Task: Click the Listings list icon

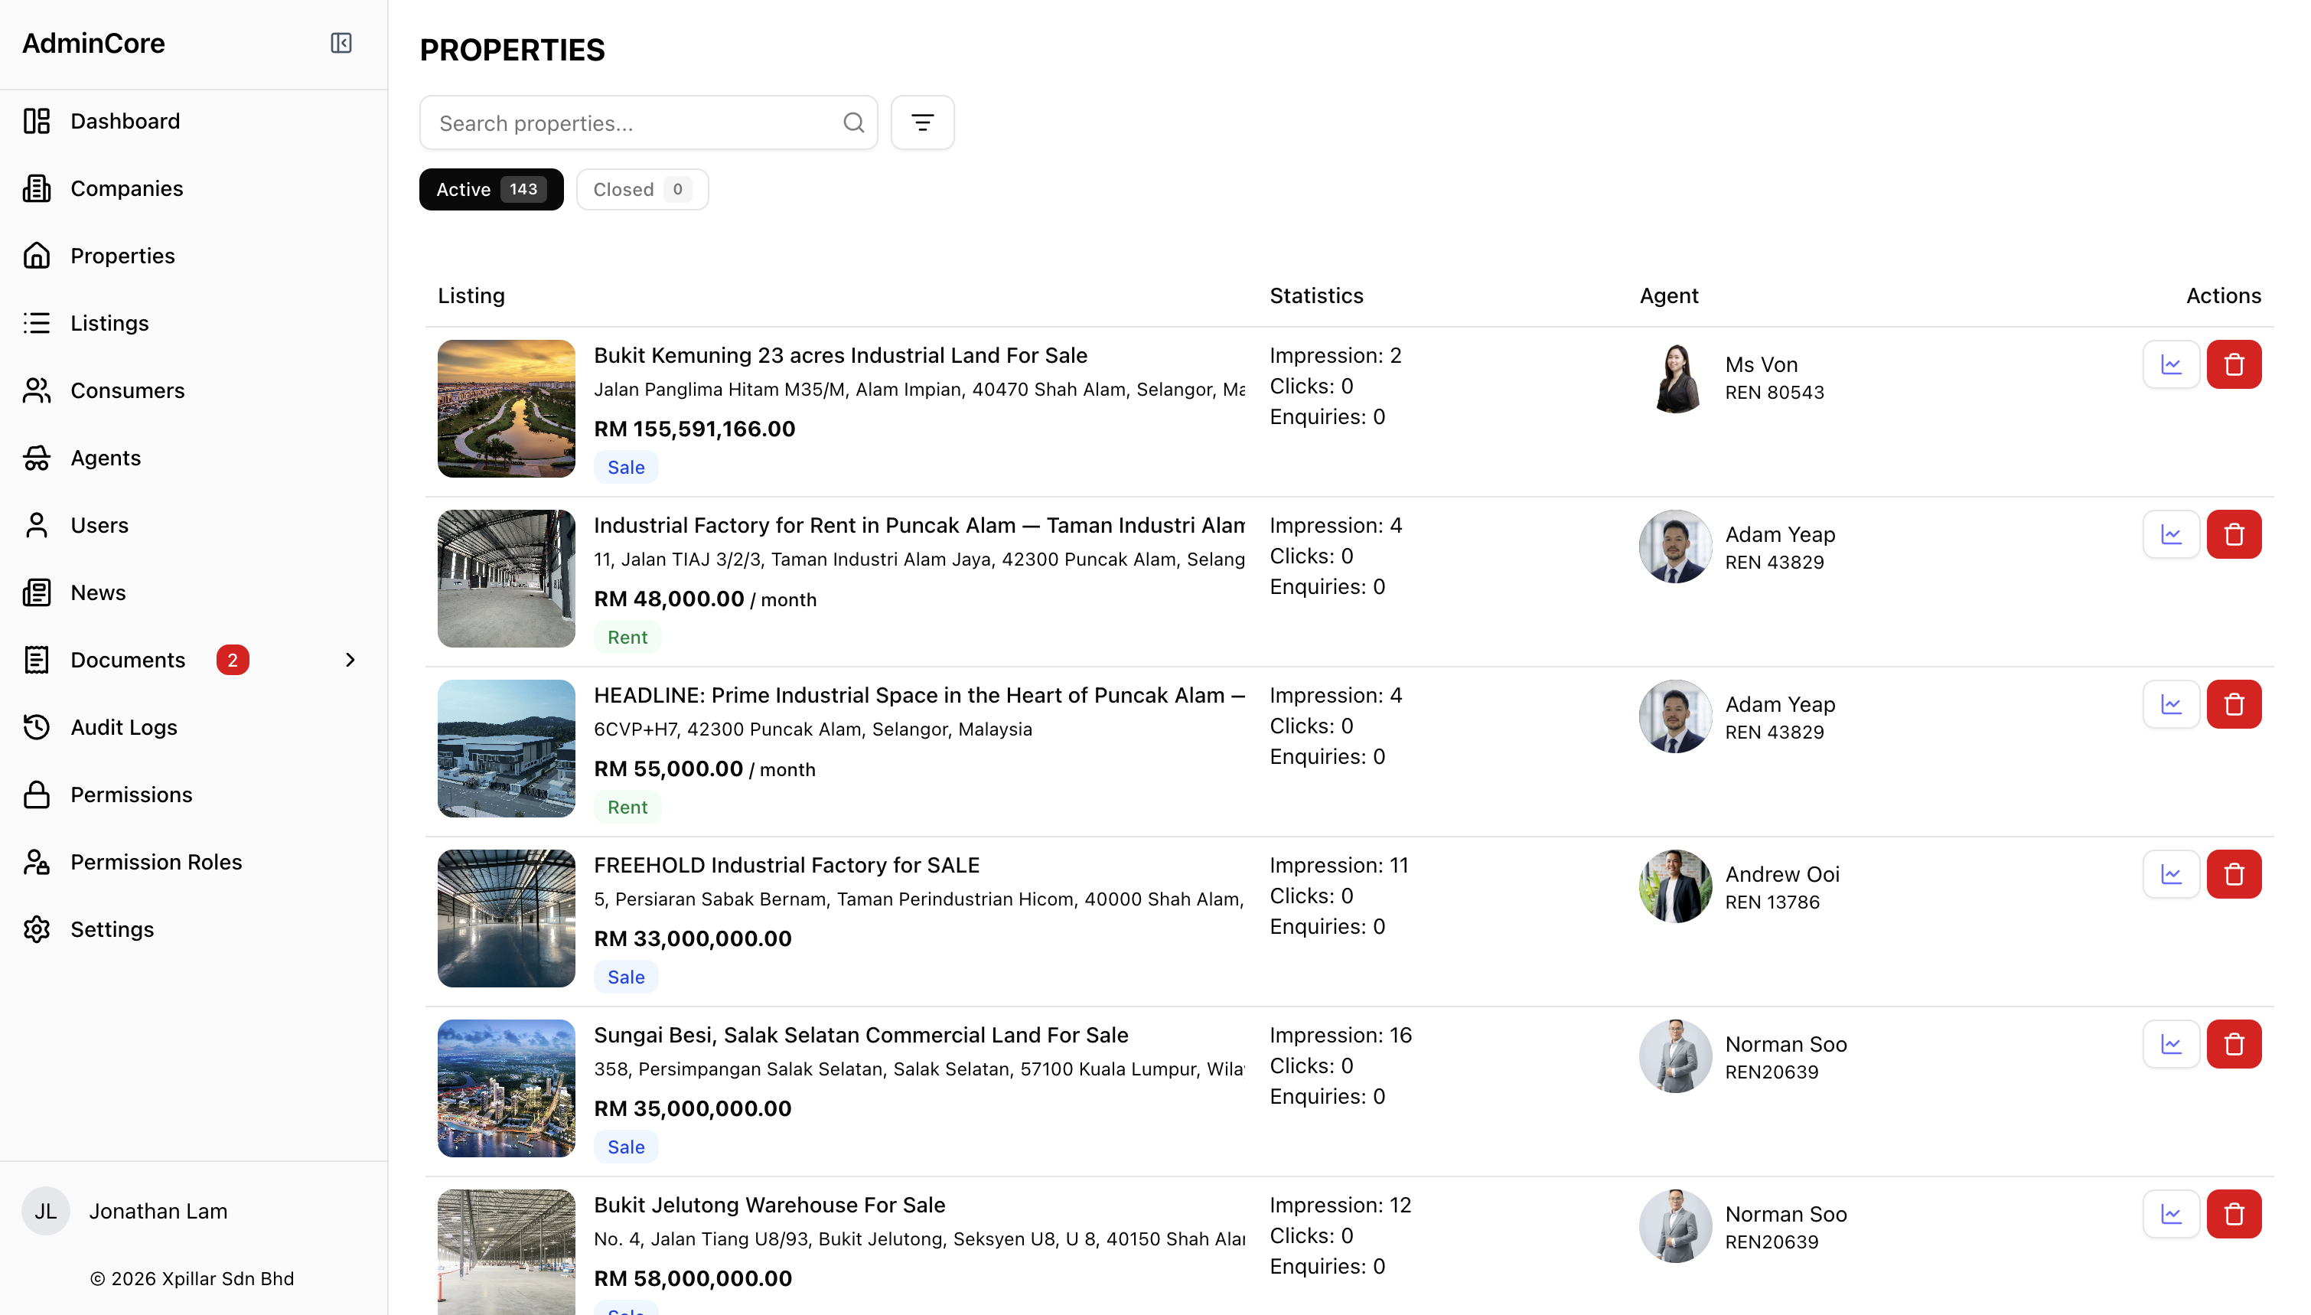Action: [36, 322]
